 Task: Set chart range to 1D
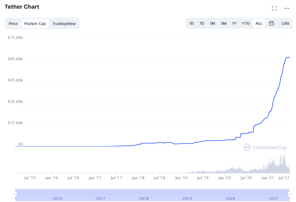192,23
